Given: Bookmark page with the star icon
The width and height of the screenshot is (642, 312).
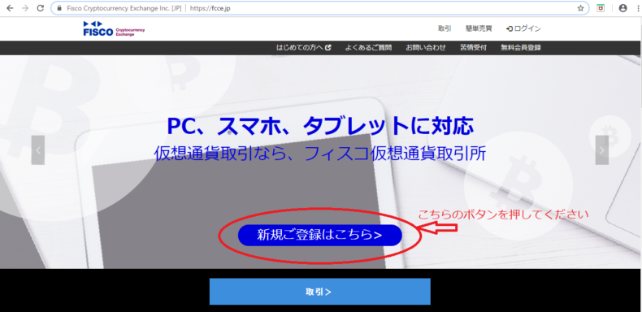Looking at the screenshot, I should coord(580,8).
